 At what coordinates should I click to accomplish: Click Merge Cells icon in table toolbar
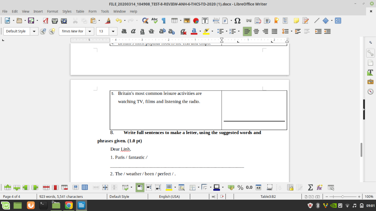[96, 188]
